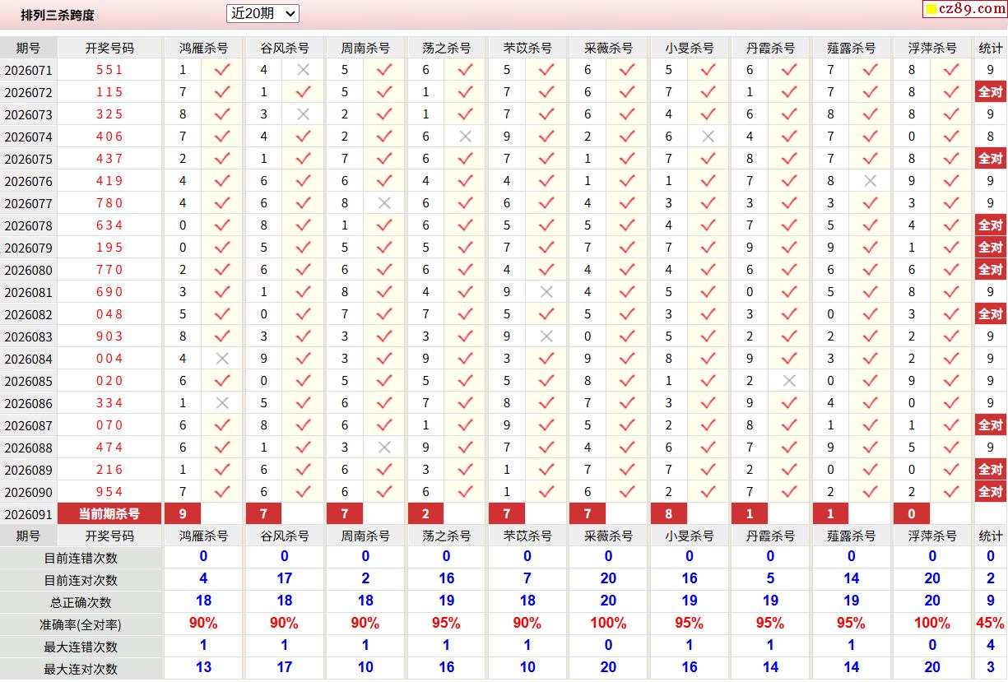Click the 全对 badge in row 2026075
Screen dimensions: 1008x682
[991, 159]
